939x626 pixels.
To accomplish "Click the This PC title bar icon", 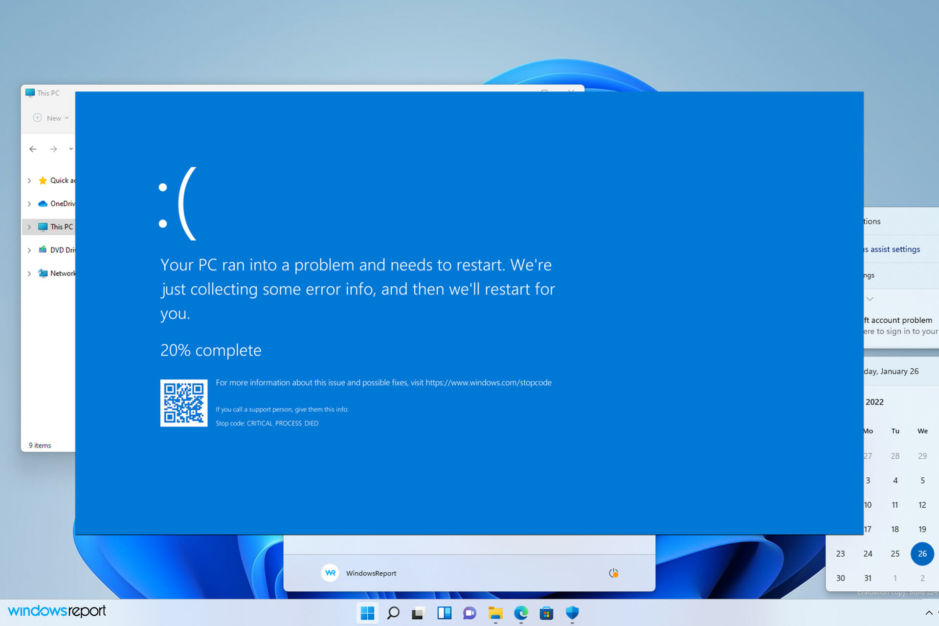I will (30, 93).
